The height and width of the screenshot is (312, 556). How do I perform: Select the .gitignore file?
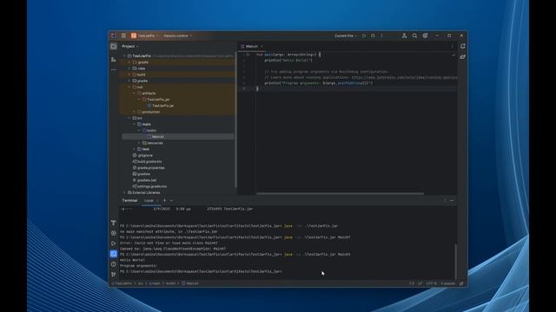coord(142,155)
